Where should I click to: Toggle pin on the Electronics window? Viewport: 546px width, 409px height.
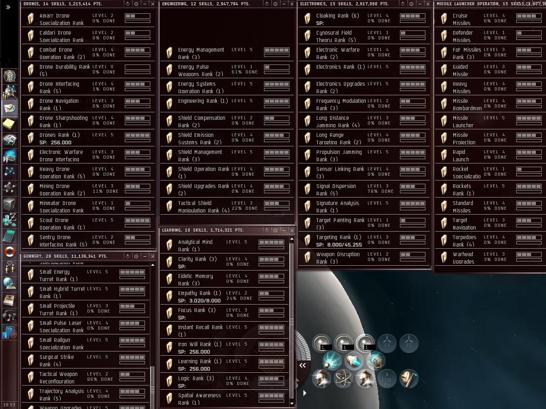coord(403,4)
